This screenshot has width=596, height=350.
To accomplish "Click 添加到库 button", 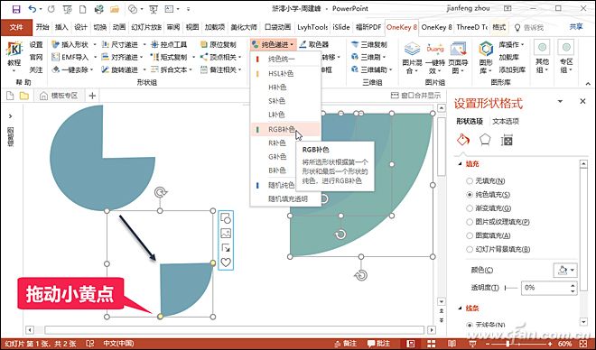I will click(512, 69).
